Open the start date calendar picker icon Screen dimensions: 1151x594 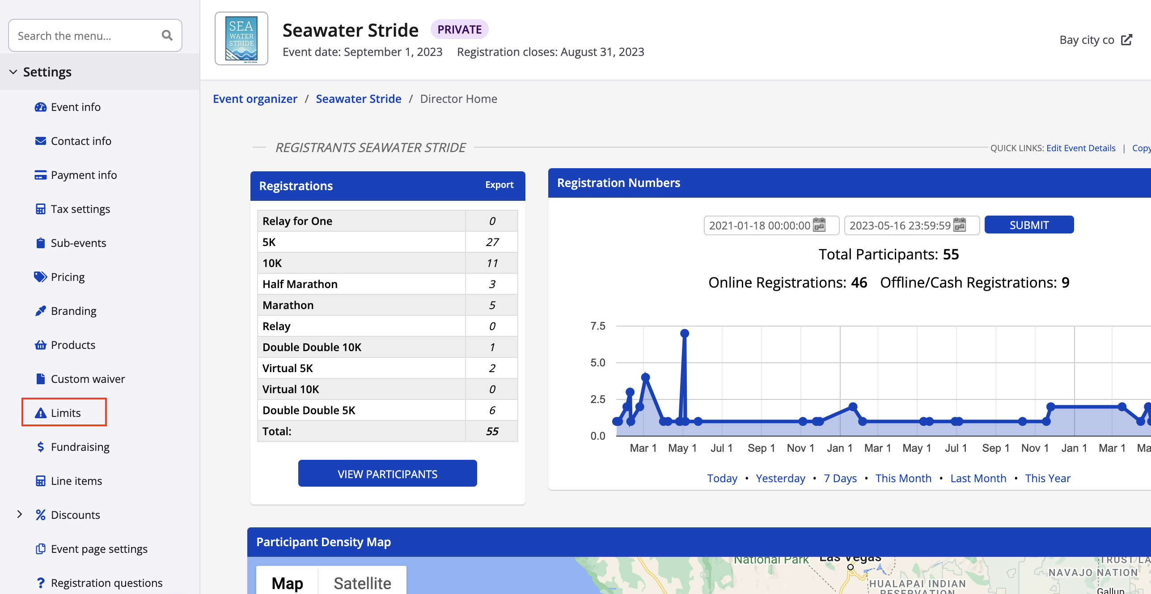click(819, 225)
